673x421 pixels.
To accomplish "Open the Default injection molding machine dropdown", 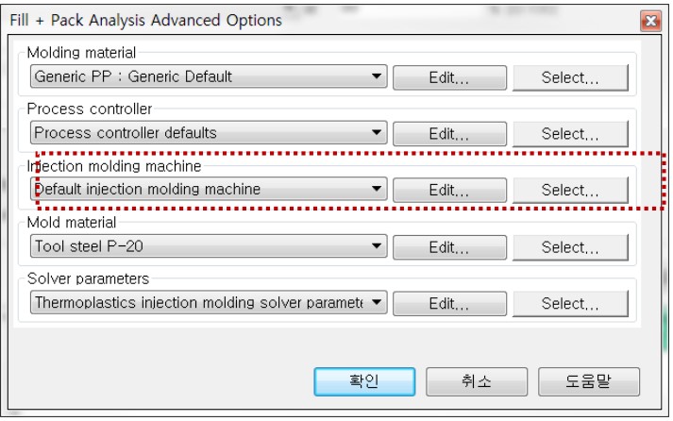I will tap(209, 189).
